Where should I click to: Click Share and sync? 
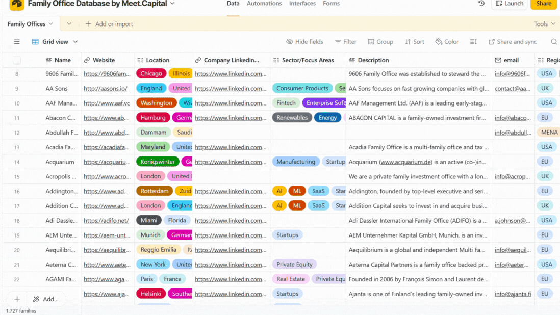point(513,42)
